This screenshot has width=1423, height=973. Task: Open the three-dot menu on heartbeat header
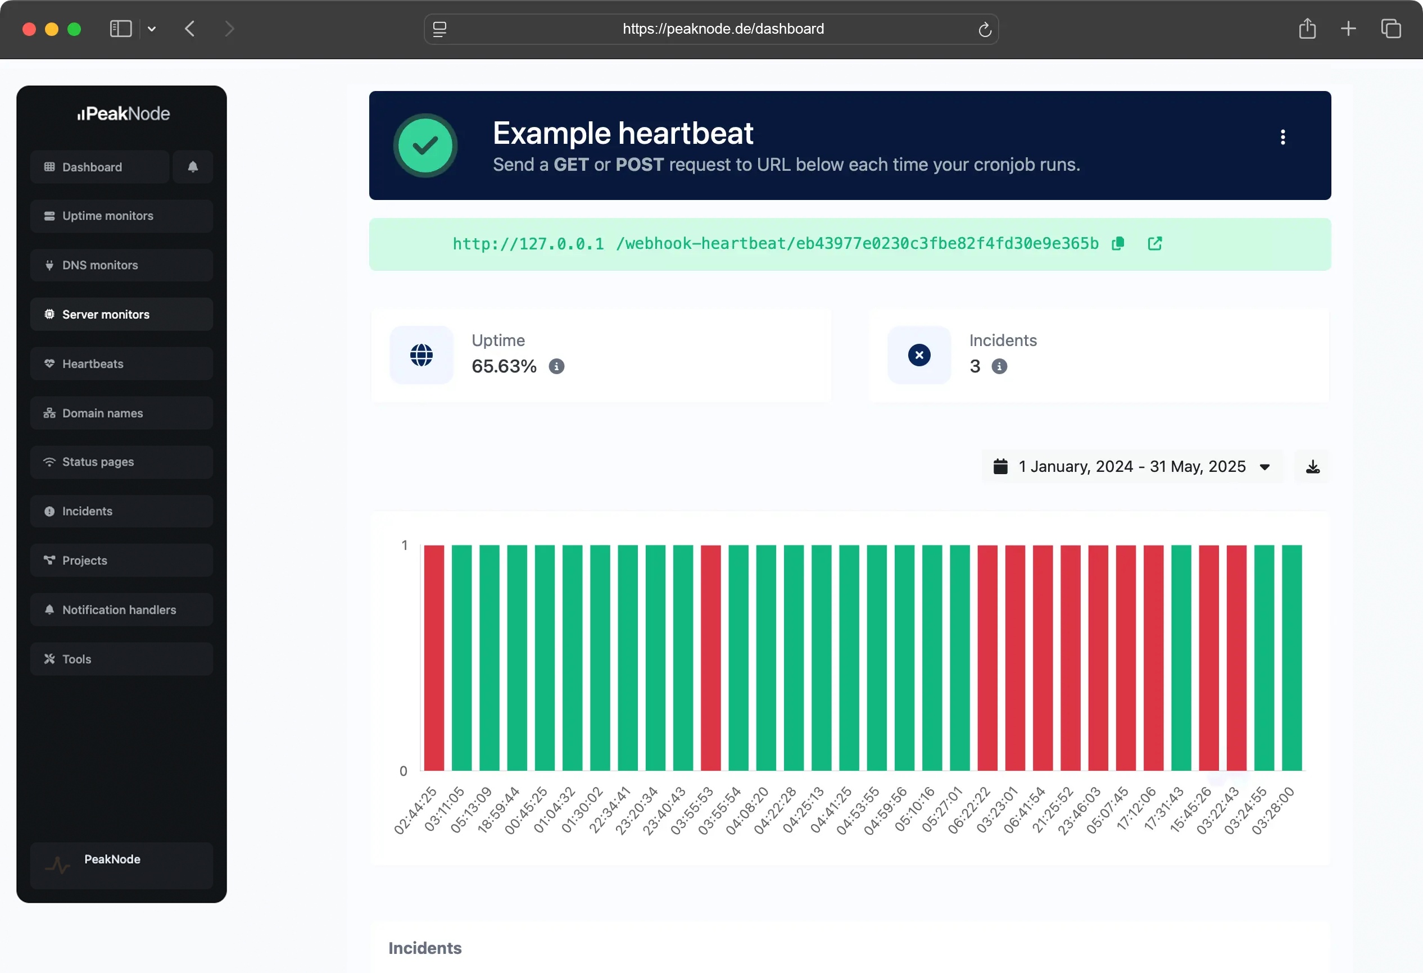tap(1283, 137)
